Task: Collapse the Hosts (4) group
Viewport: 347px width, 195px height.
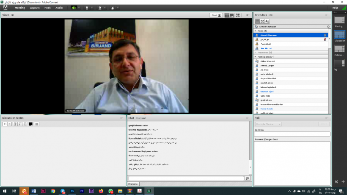Action: click(255, 31)
